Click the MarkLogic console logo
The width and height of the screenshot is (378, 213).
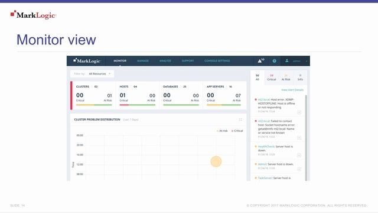tap(87, 61)
